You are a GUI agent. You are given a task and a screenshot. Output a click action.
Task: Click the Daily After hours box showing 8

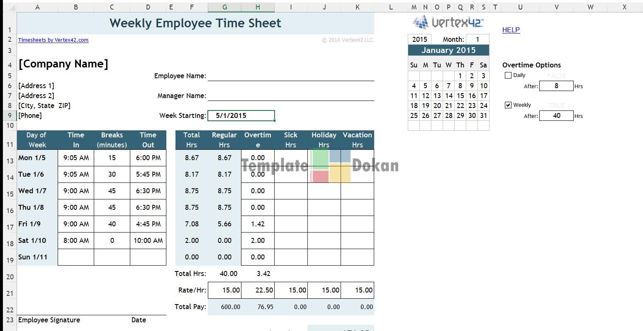[556, 86]
